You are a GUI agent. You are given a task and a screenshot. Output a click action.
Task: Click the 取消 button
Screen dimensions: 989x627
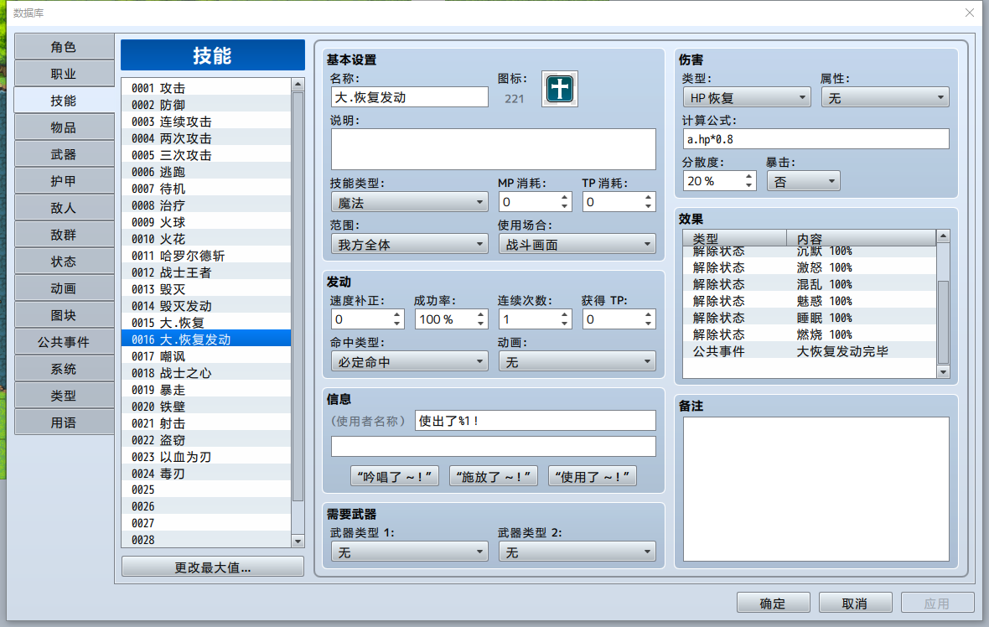coord(855,603)
